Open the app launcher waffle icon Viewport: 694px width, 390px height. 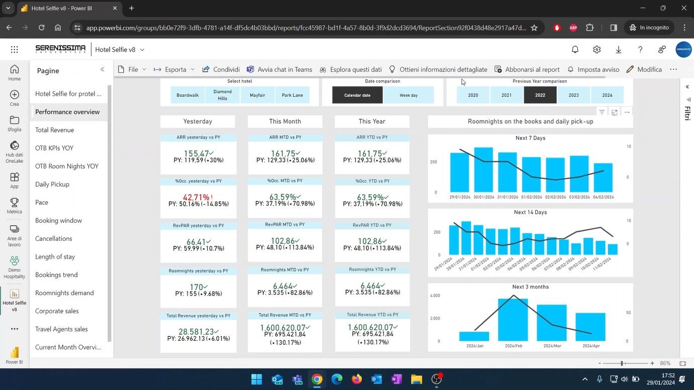tap(14, 49)
